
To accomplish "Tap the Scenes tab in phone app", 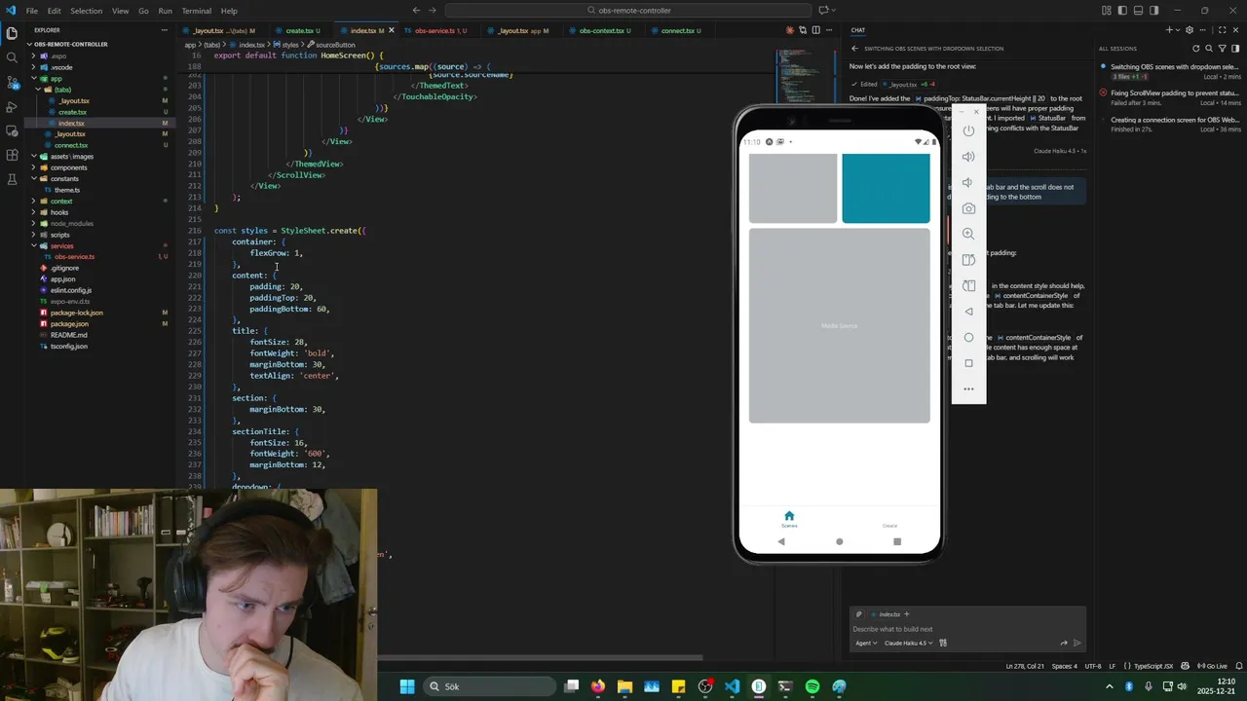I will tap(789, 519).
